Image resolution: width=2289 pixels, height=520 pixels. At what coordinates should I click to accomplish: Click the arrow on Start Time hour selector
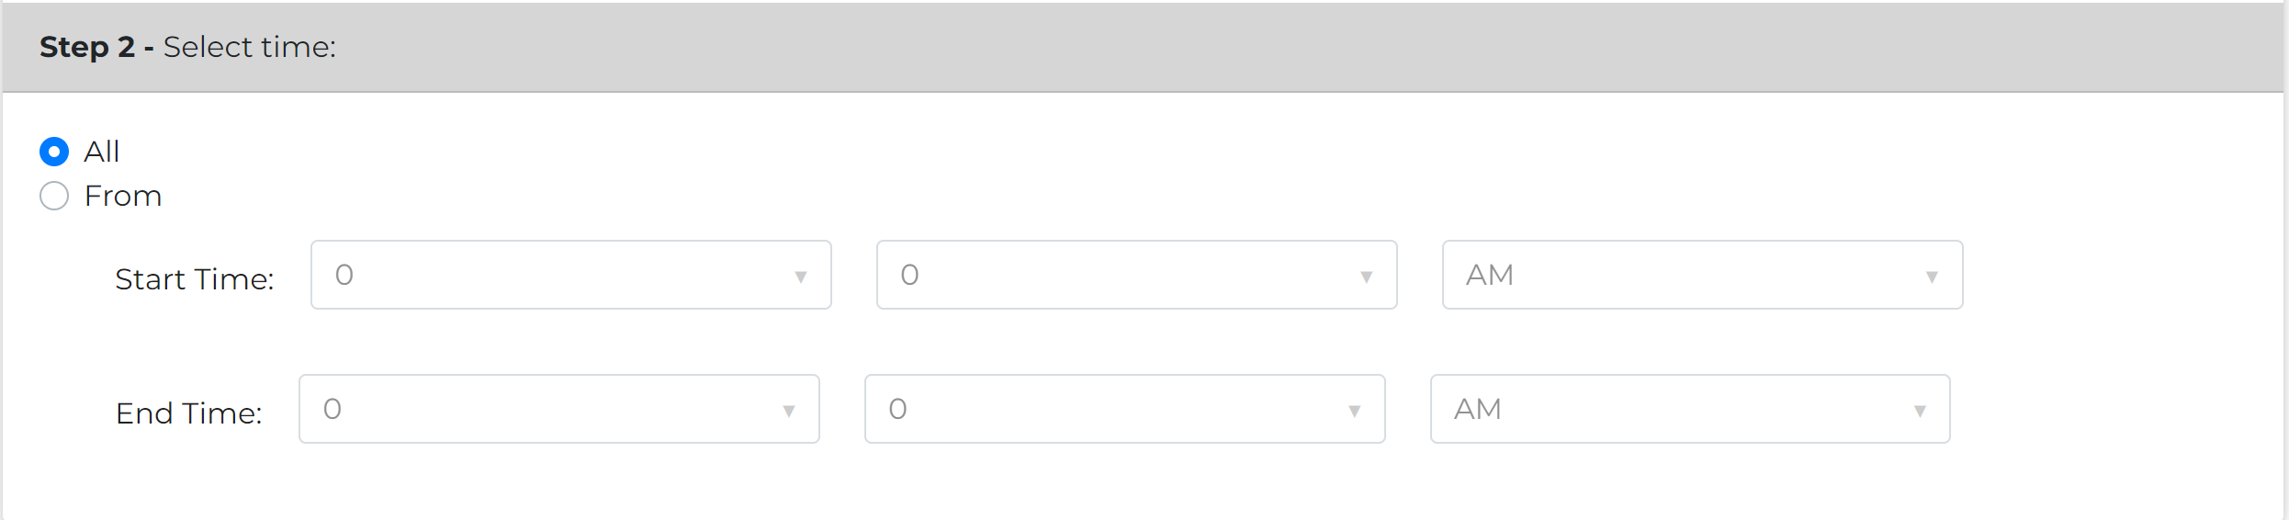tap(801, 277)
